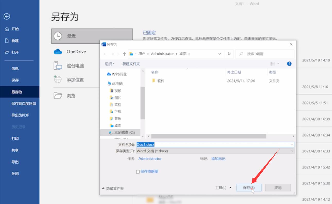Screen dimensions: 332x204
Task: Open 共享 in Word sidebar
Action: point(15,150)
